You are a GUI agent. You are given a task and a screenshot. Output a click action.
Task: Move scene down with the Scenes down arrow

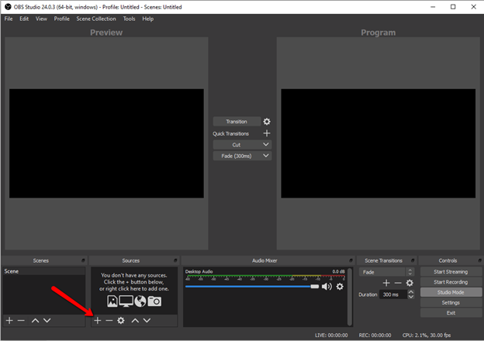(x=47, y=321)
